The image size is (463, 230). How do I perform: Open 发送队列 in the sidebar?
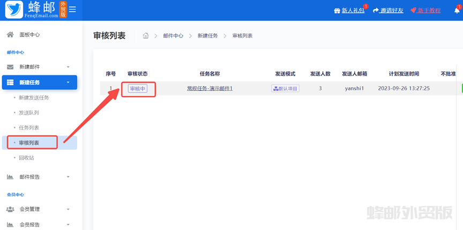(x=29, y=113)
